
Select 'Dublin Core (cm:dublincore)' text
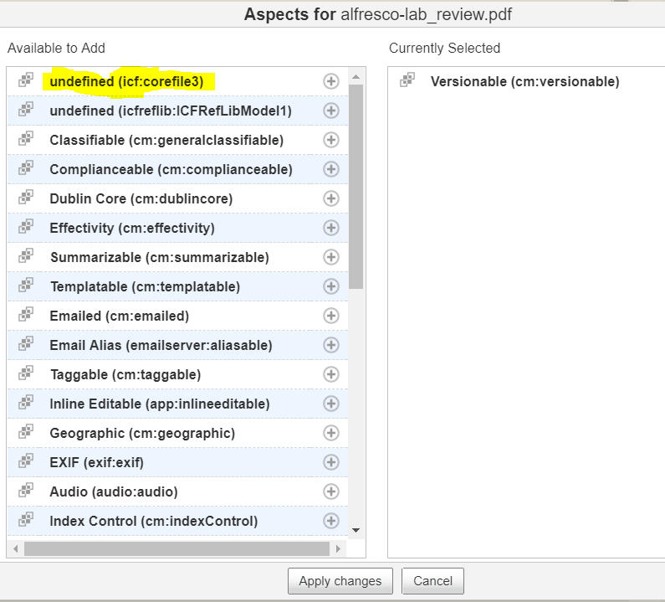click(141, 198)
